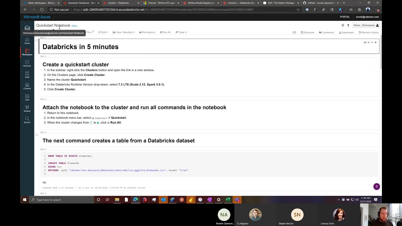402x226 pixels.
Task: Open Recents in the sidebar
Action: coord(27,63)
